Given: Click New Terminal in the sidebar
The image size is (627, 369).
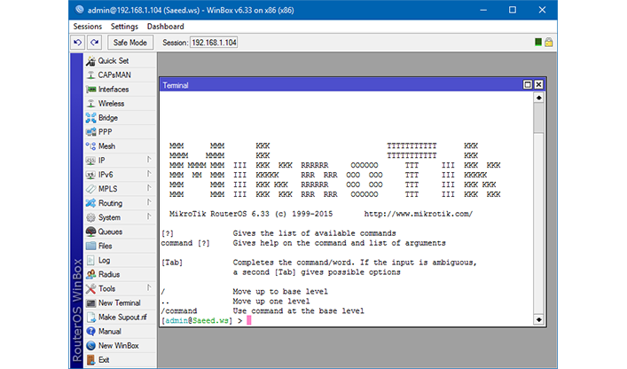Looking at the screenshot, I should 119,302.
